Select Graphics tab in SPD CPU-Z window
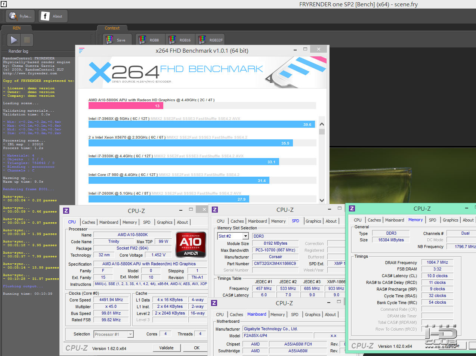Viewport: 476px width, 356px height. [x=313, y=221]
